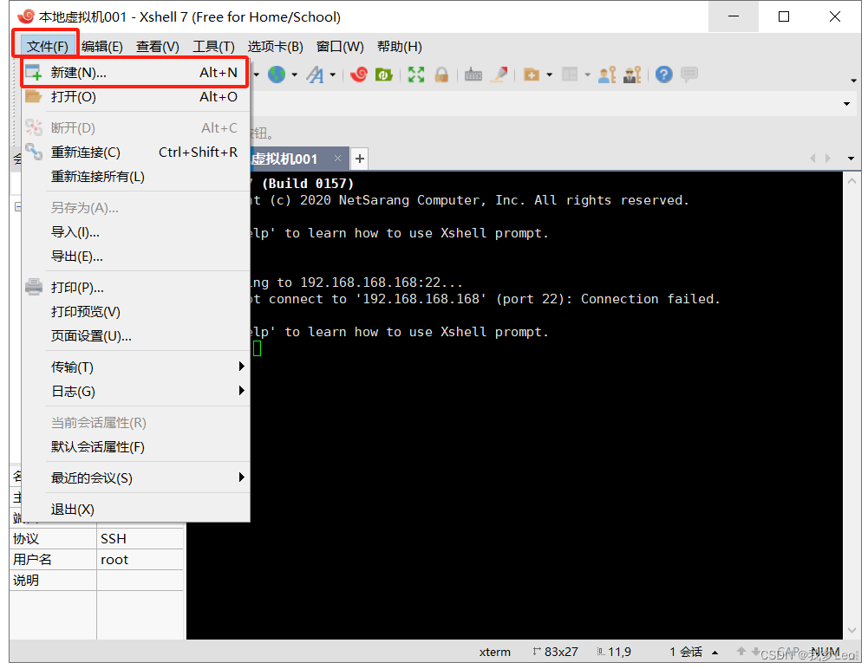Toggle full screen mode via the toolbar
The width and height of the screenshot is (868, 669).
(415, 75)
